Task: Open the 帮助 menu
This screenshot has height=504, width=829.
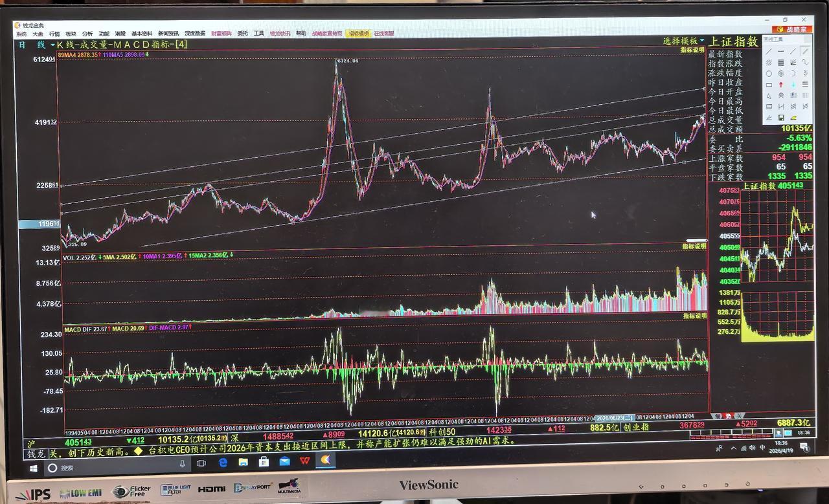Action: [301, 34]
